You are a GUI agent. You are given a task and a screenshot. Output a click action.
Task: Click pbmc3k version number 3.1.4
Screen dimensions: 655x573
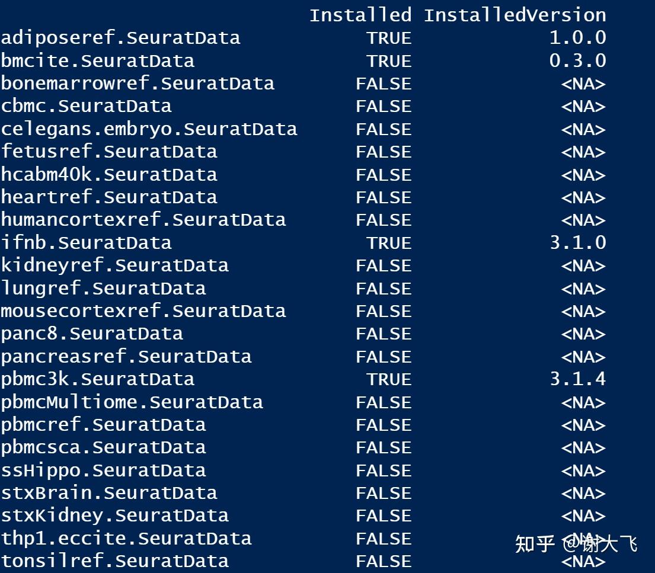pos(577,379)
